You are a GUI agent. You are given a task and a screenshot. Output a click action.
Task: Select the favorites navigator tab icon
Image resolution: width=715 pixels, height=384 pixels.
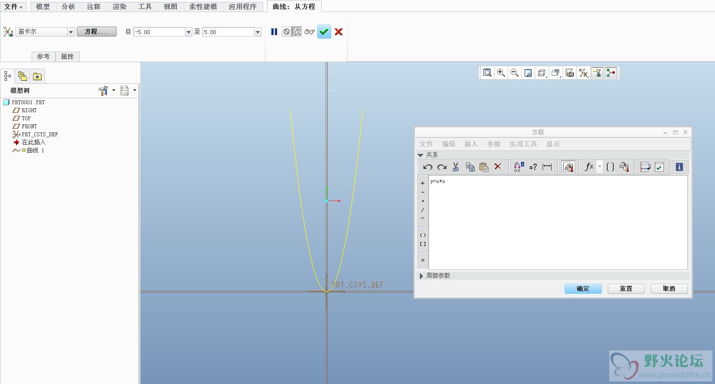point(38,76)
